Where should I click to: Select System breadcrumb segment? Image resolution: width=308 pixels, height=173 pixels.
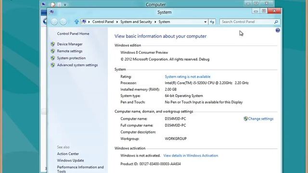[x=164, y=22]
